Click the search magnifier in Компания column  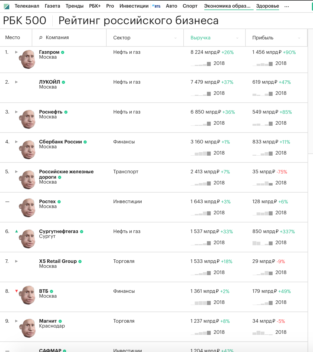(x=41, y=38)
